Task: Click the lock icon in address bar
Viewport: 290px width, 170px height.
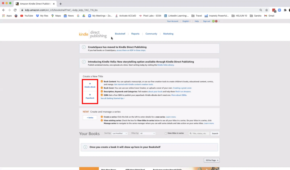Action: point(22,10)
